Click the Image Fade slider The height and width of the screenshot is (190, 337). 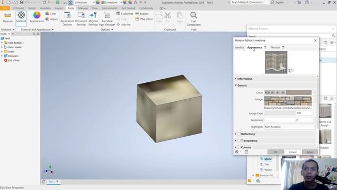[288, 113]
